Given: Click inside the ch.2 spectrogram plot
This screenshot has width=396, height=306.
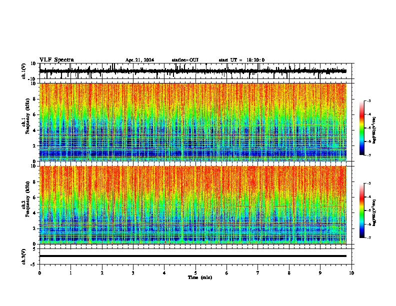Looking at the screenshot, I should (193, 205).
